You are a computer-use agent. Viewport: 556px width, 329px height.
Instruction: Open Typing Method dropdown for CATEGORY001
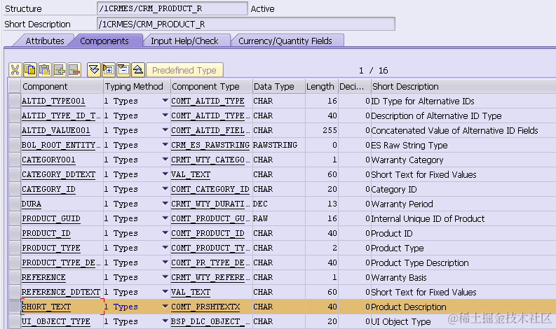pos(165,160)
